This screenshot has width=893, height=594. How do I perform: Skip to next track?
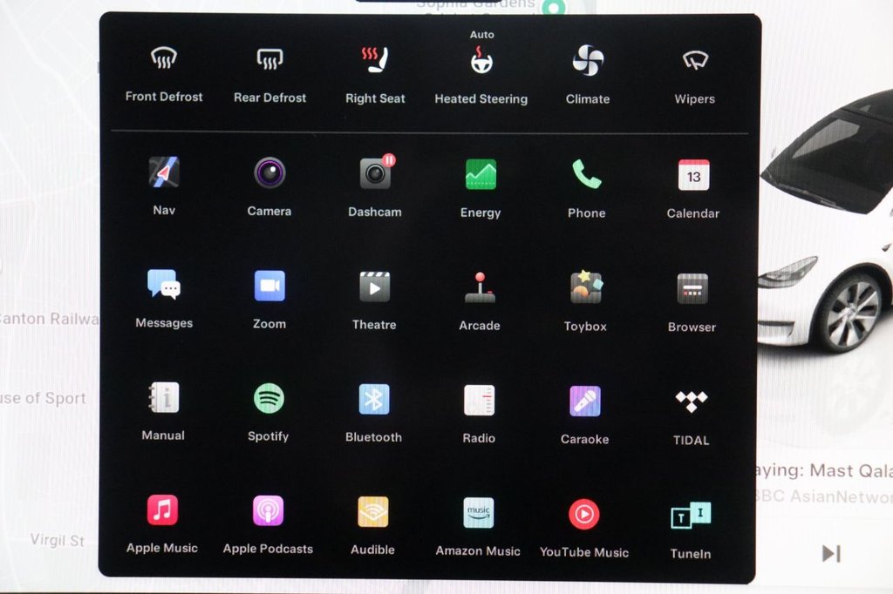tap(831, 553)
